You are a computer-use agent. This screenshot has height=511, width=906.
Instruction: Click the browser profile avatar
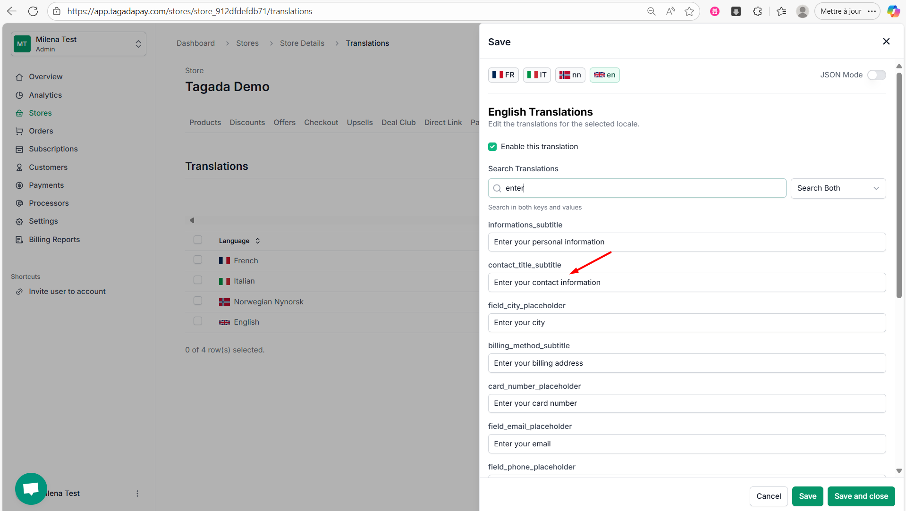click(x=802, y=11)
